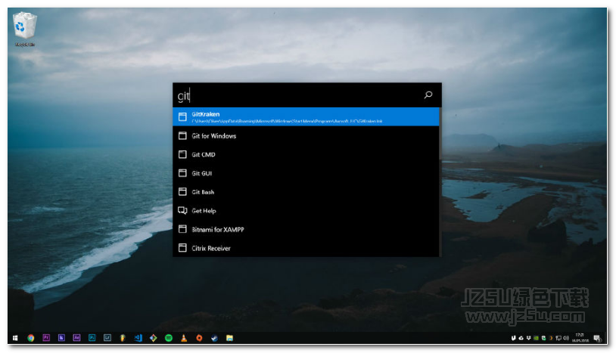Open the Recycle Bin on the desktop

pyautogui.click(x=25, y=29)
